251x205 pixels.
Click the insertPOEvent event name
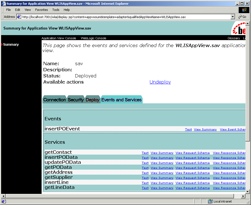(62, 129)
